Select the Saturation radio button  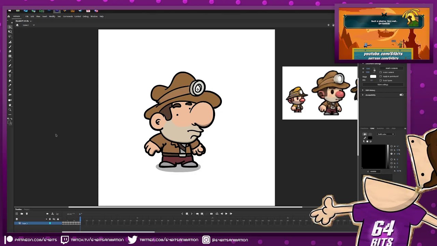tap(392, 150)
